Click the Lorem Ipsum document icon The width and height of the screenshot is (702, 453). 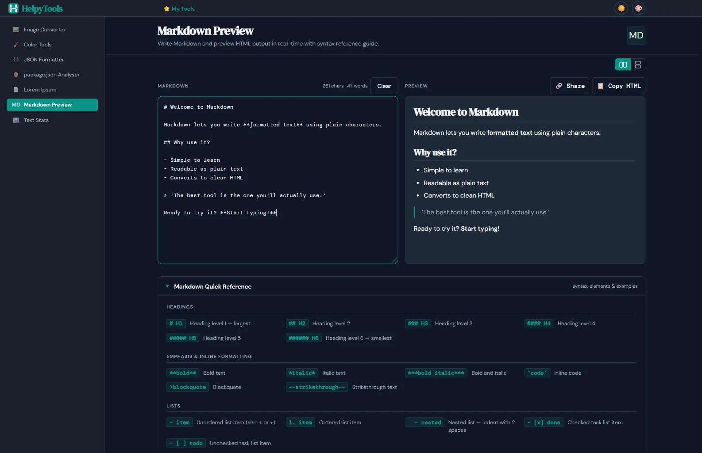tap(16, 90)
